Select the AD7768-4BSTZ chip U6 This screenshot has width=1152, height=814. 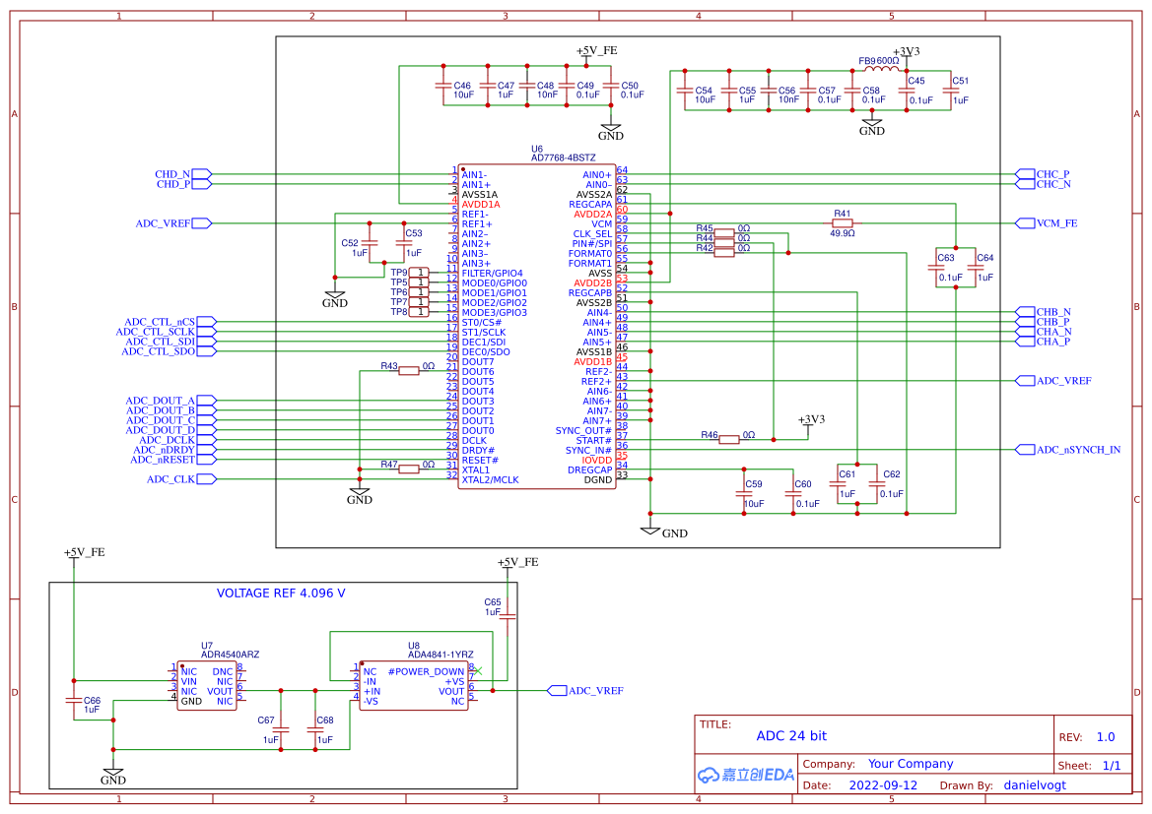[x=537, y=326]
